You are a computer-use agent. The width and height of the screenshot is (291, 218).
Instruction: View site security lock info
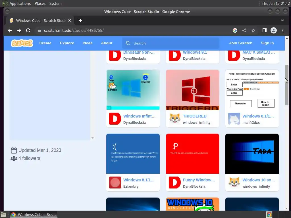(39, 30)
